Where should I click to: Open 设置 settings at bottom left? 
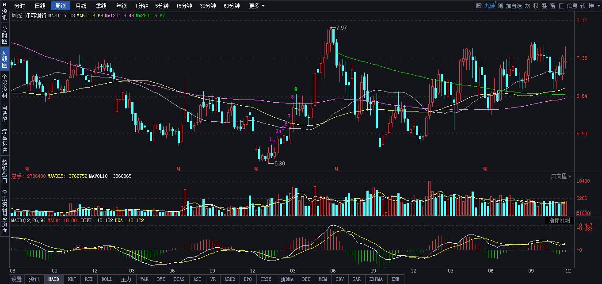coord(16,279)
